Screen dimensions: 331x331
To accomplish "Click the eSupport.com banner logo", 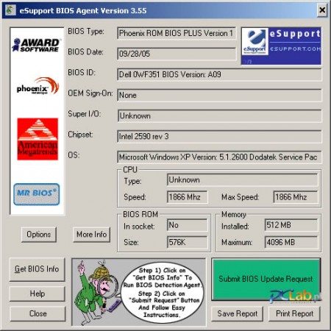I will [x=281, y=46].
